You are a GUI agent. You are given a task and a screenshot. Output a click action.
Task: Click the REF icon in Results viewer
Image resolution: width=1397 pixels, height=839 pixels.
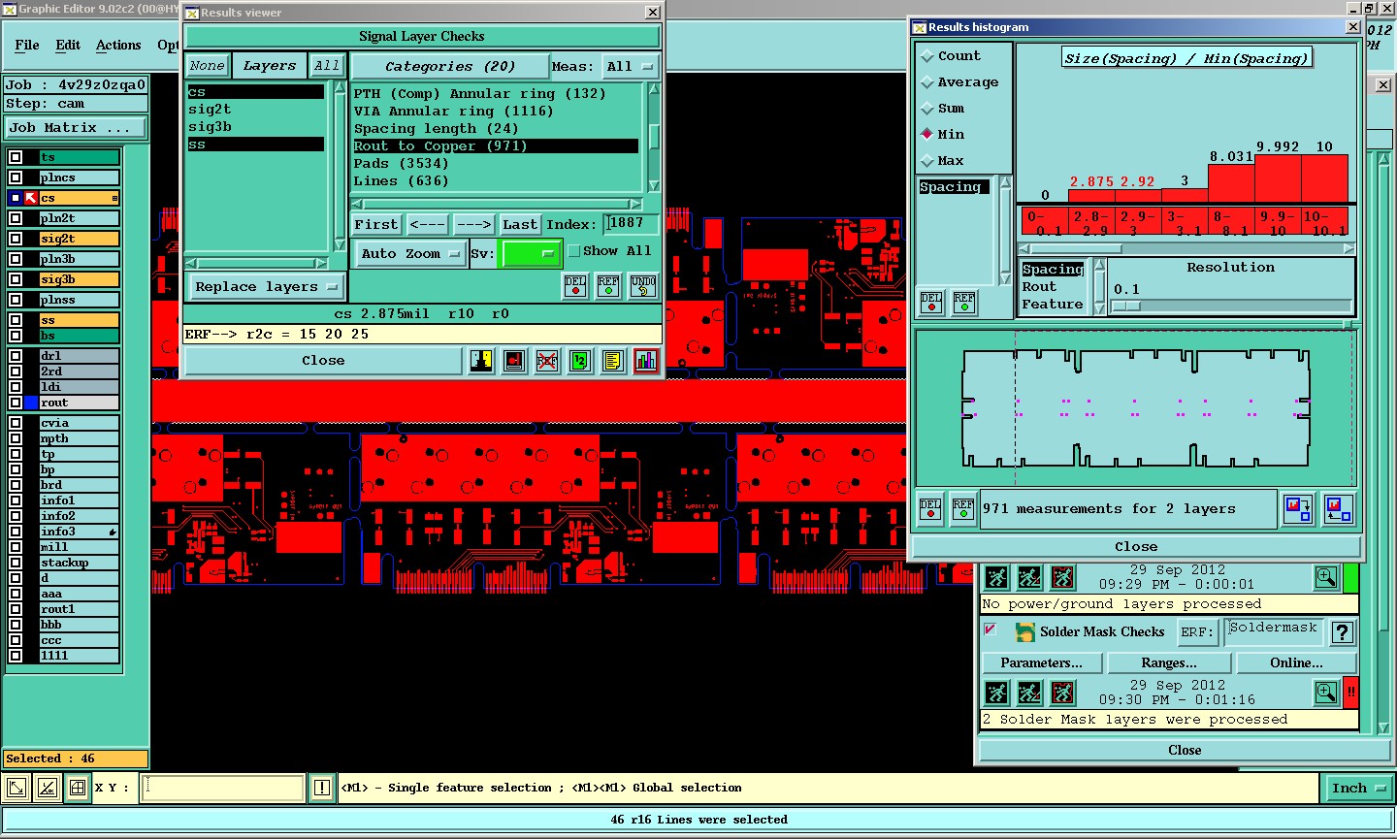coord(608,285)
